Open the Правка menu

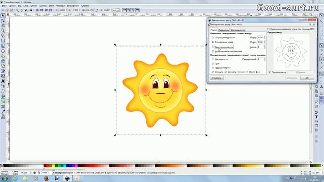pos(12,6)
